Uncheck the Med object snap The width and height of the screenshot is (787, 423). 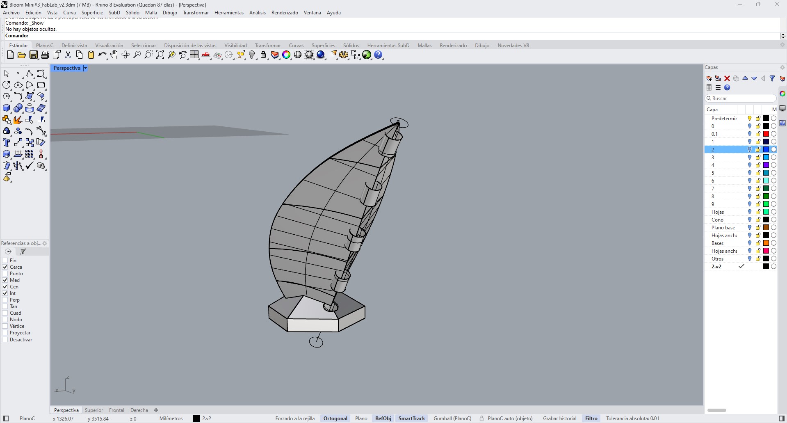(x=5, y=280)
